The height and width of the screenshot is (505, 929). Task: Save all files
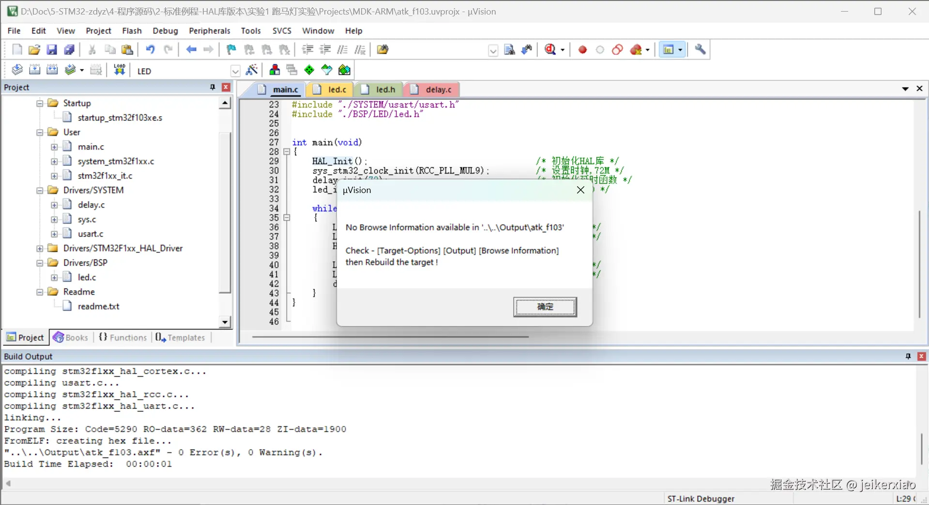click(x=69, y=50)
